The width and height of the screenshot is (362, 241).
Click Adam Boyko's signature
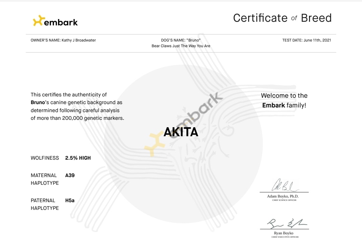point(285,185)
